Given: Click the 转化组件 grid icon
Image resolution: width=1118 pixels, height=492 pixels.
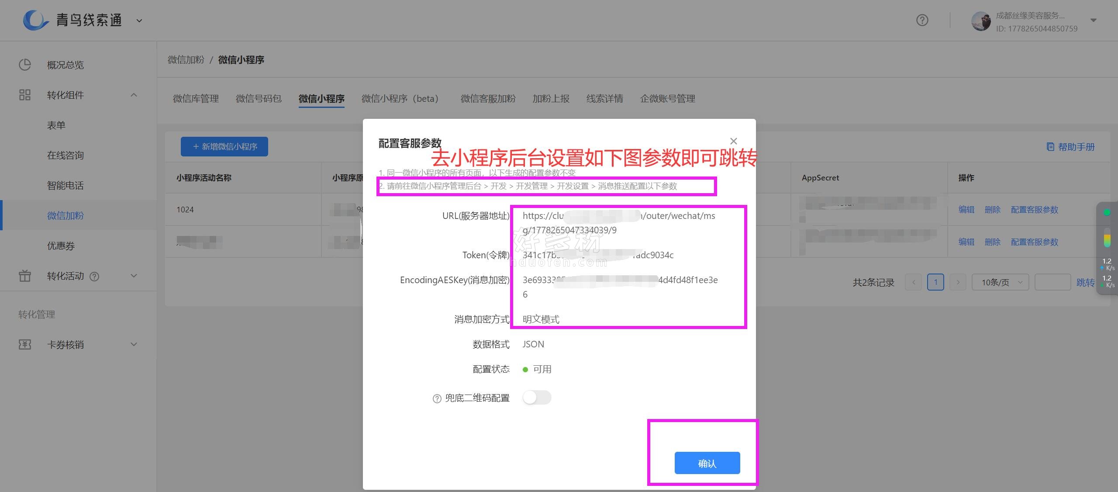Looking at the screenshot, I should tap(25, 95).
